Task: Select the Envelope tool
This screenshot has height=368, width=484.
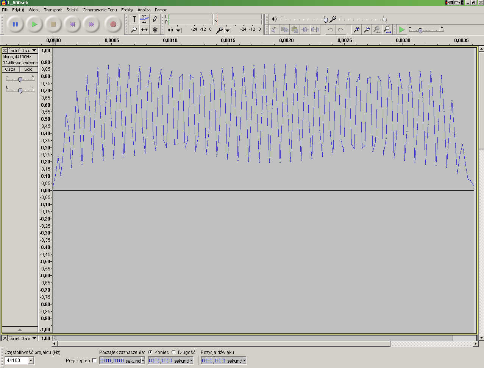Action: click(x=144, y=19)
